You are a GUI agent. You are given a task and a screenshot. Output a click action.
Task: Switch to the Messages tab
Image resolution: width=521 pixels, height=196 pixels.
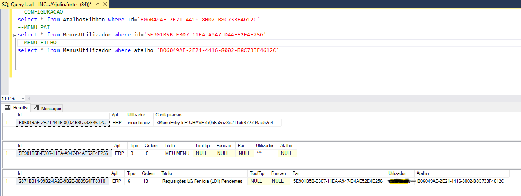(x=51, y=108)
